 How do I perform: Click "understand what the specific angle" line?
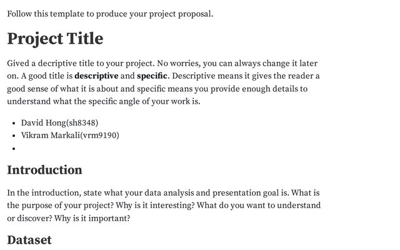tap(103, 101)
